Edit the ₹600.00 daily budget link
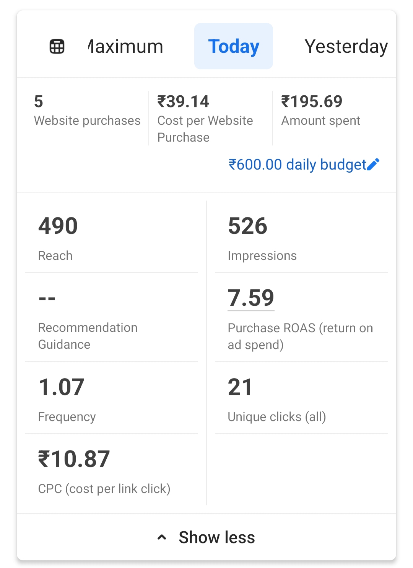Viewport: 413px width, 568px height. coord(297,165)
